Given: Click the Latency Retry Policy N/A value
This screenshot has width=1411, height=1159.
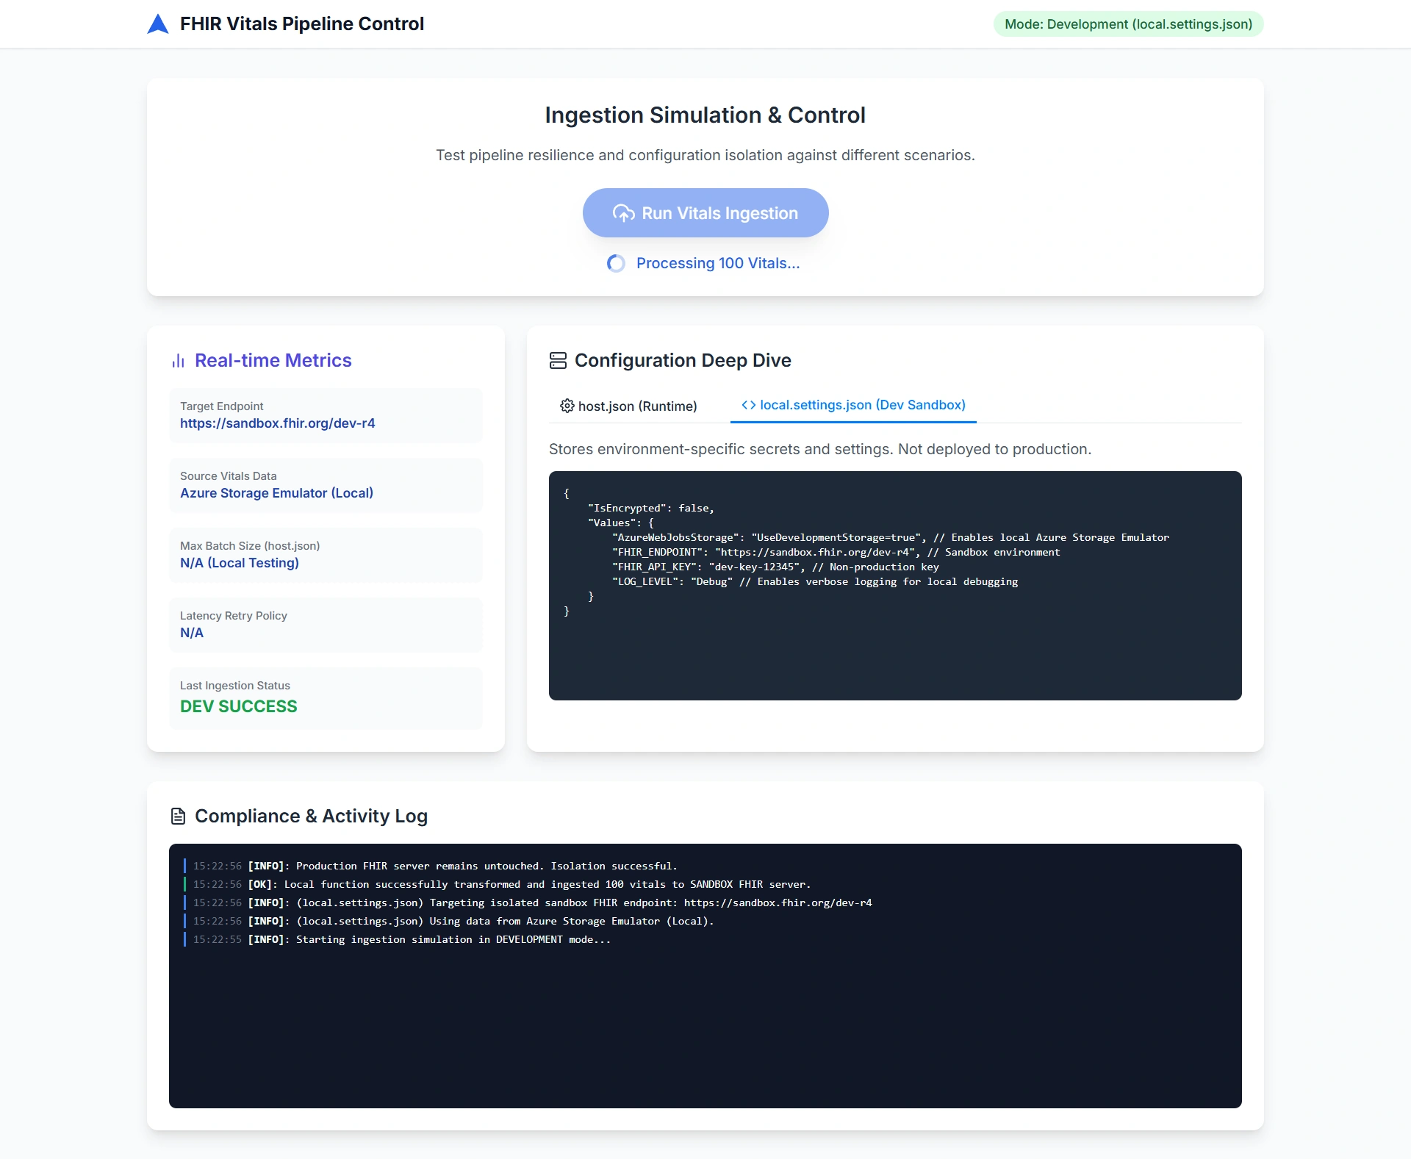Looking at the screenshot, I should (192, 633).
